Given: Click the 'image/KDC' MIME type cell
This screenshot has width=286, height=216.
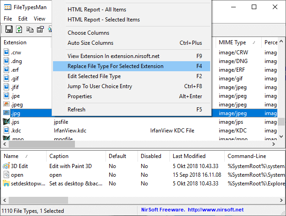Looking at the screenshot, I should coord(233,131).
